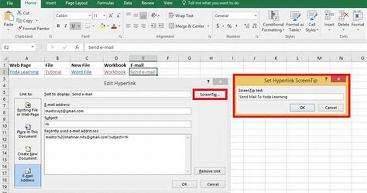Increase font size with large A

click(x=111, y=16)
